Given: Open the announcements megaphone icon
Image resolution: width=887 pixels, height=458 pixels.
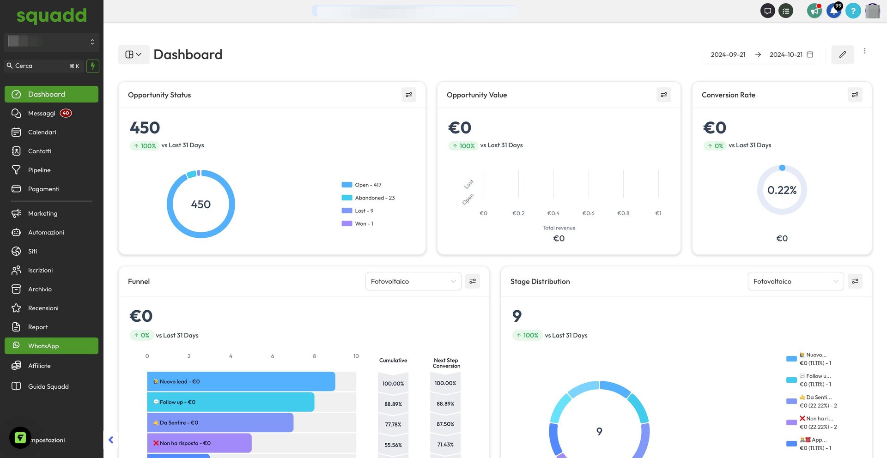Looking at the screenshot, I should [814, 11].
